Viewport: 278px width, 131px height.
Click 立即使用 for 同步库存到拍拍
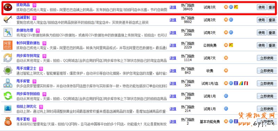pyautogui.click(x=267, y=96)
